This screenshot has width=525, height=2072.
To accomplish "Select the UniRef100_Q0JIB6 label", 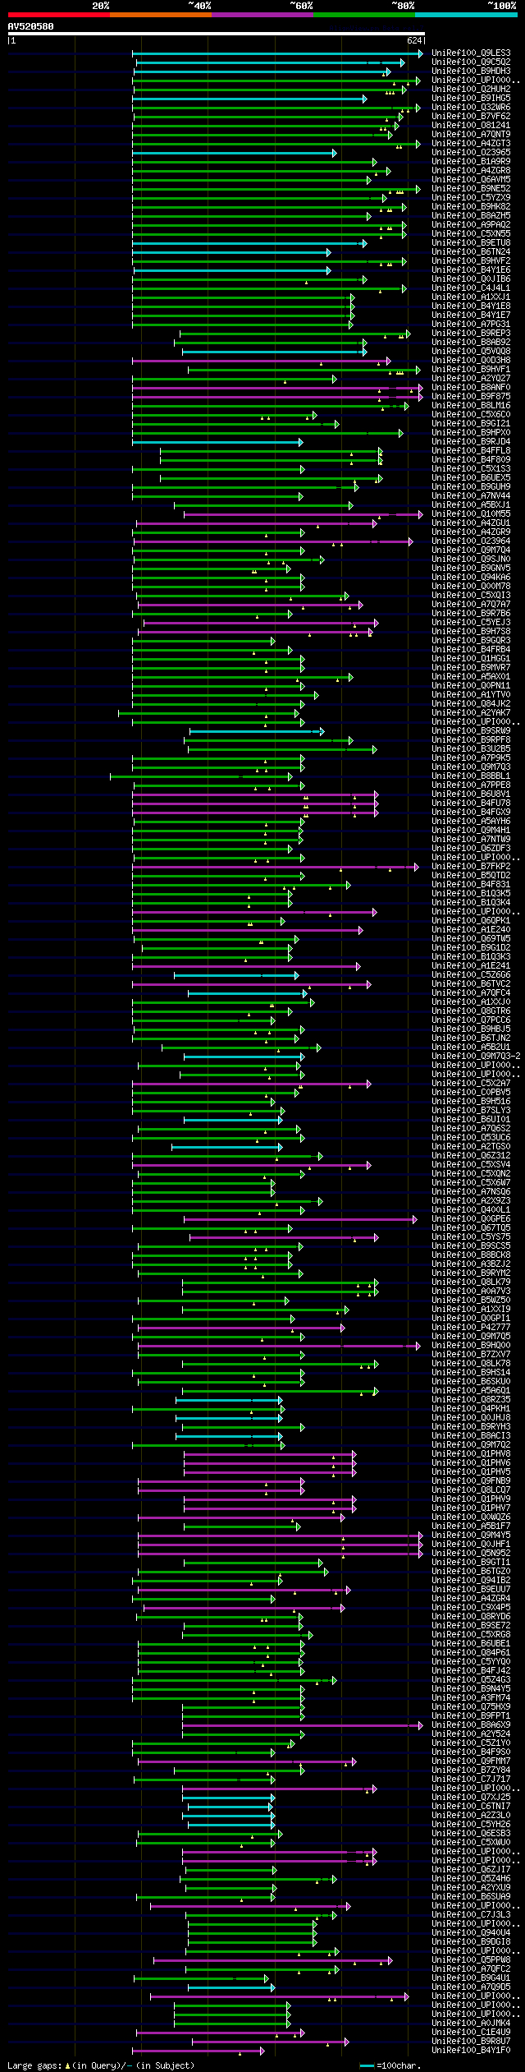I will tap(471, 279).
